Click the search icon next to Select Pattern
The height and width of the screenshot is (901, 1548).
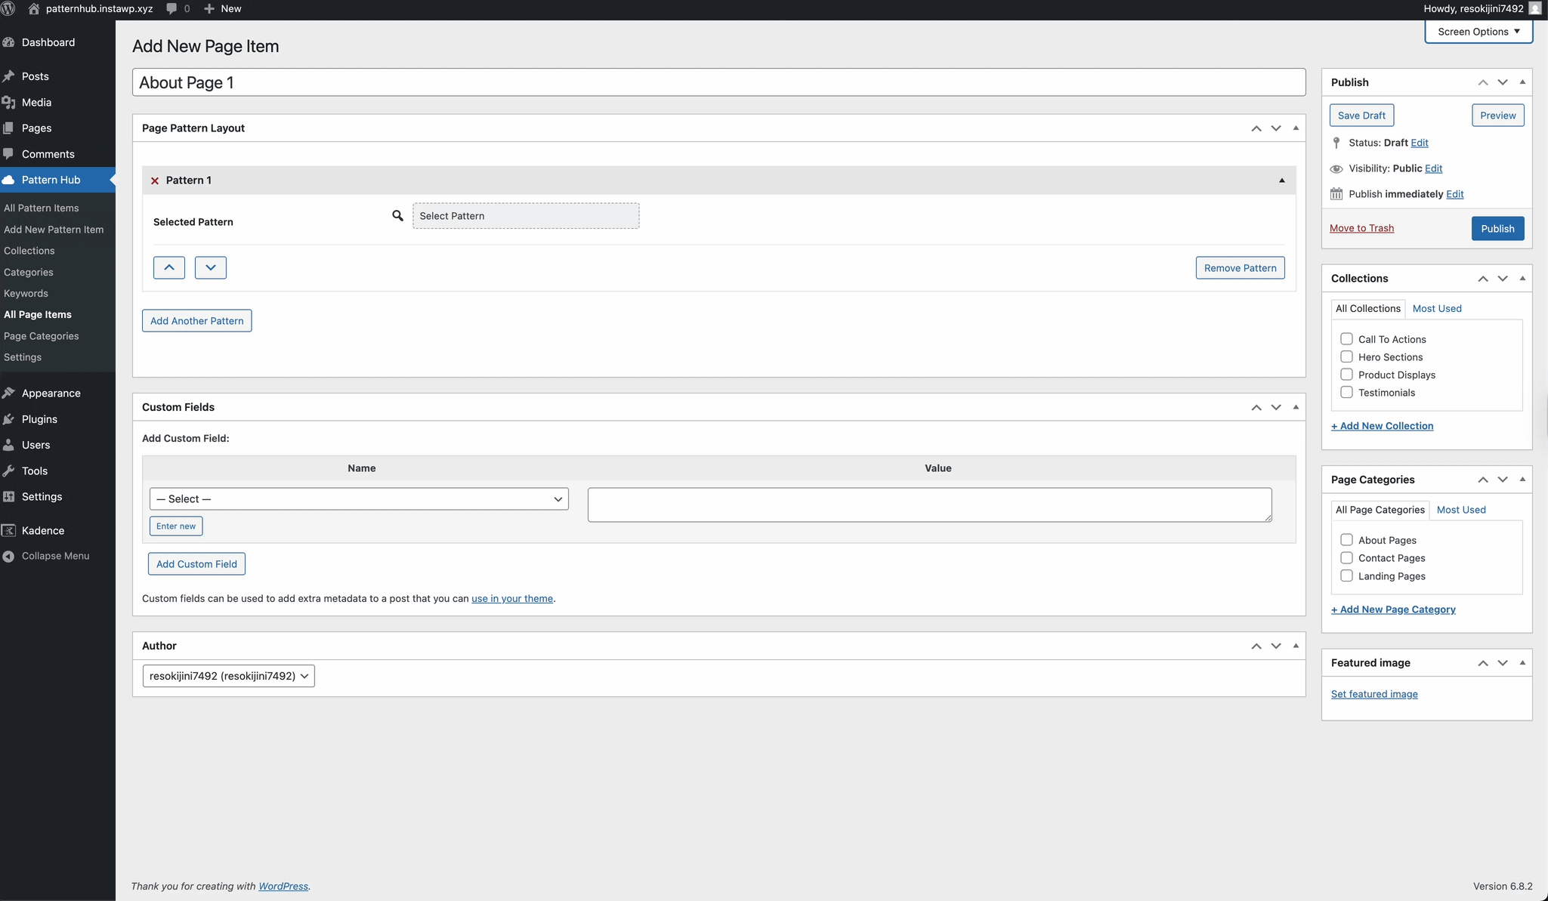(397, 215)
